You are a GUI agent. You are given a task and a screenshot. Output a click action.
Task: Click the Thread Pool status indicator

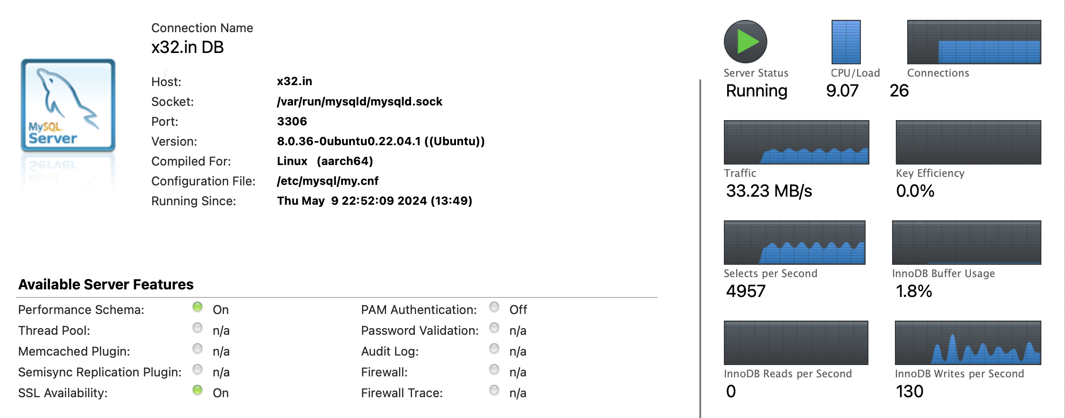coord(198,328)
